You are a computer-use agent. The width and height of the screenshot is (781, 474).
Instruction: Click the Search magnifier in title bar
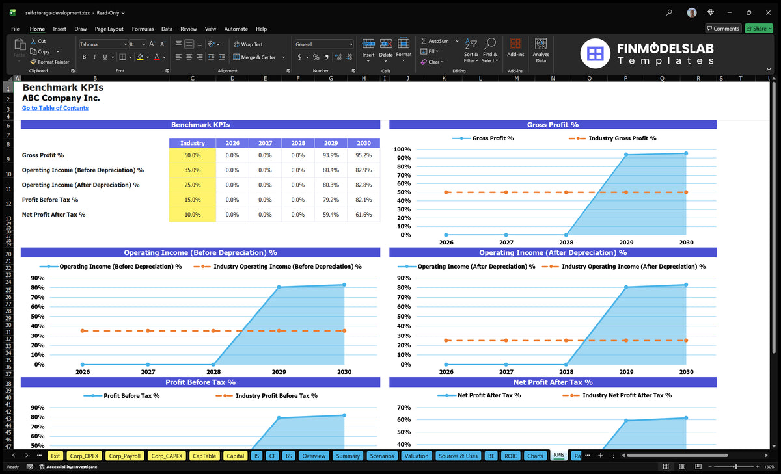(669, 12)
